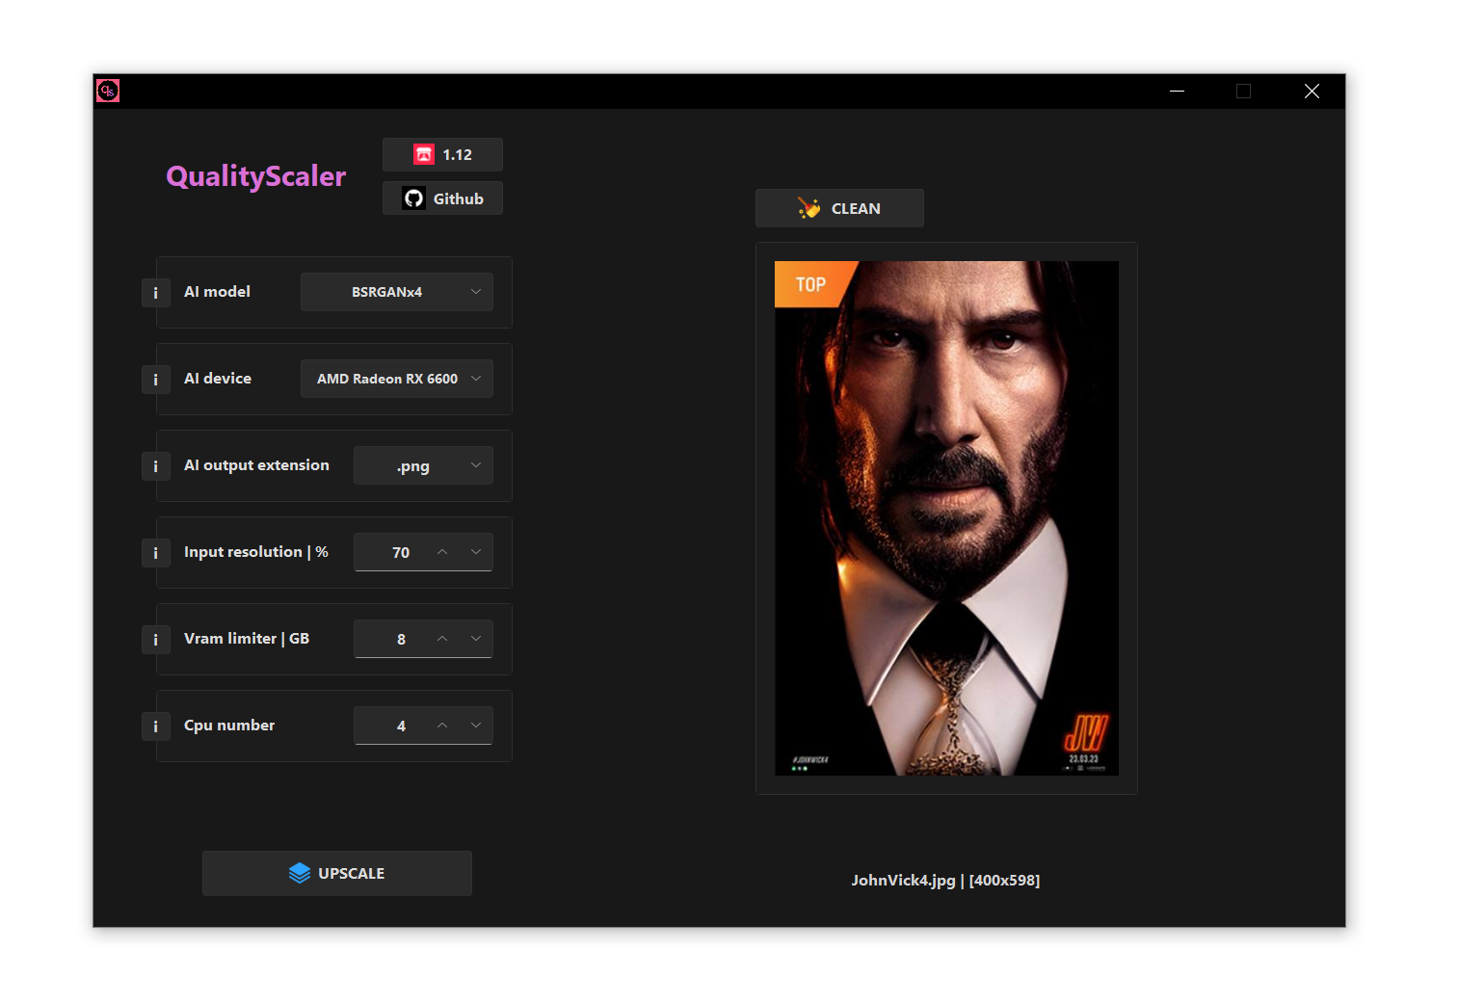Decrease Vram limiter with down arrow
This screenshot has height=1003, width=1458.
click(476, 639)
